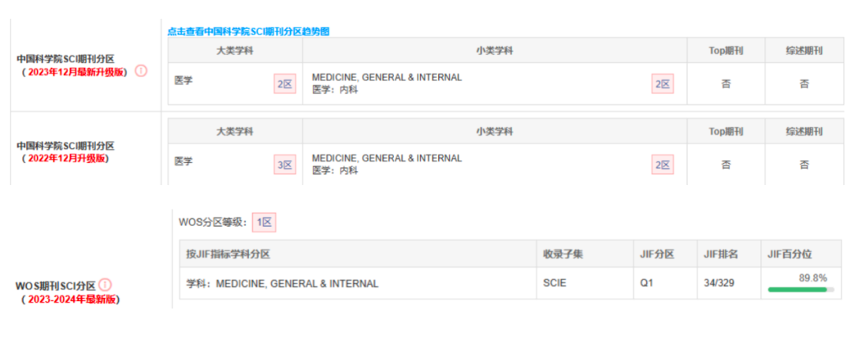Image resolution: width=851 pixels, height=338 pixels.
Task: Click the red 2023-2024年最新版 label
Action: point(71,299)
